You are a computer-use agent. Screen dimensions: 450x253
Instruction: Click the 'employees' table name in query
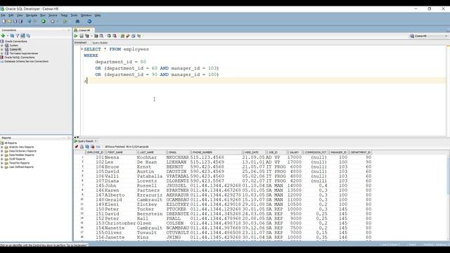136,49
